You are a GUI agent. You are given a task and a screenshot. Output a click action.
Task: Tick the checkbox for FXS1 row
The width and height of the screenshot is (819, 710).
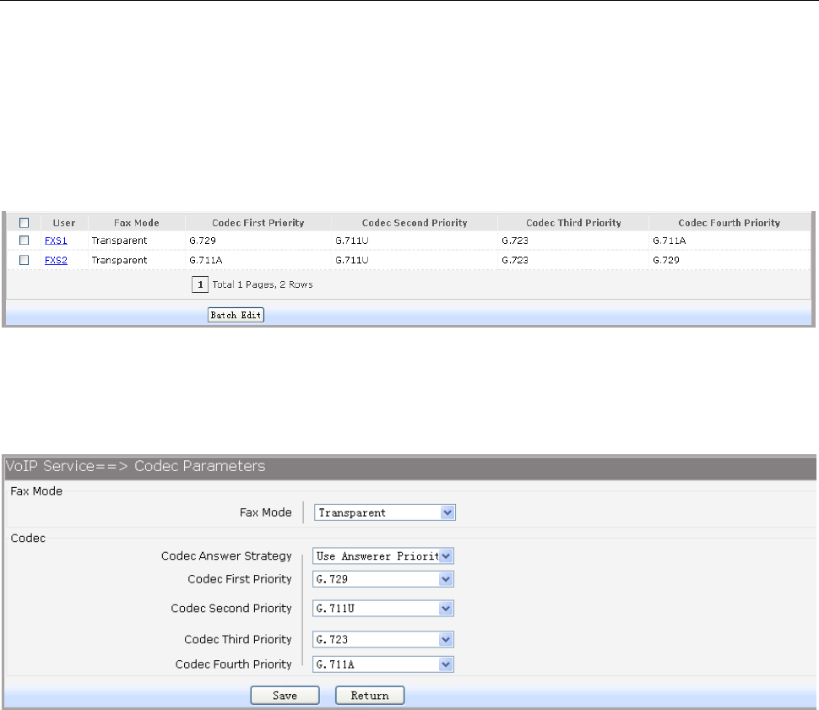coord(24,241)
